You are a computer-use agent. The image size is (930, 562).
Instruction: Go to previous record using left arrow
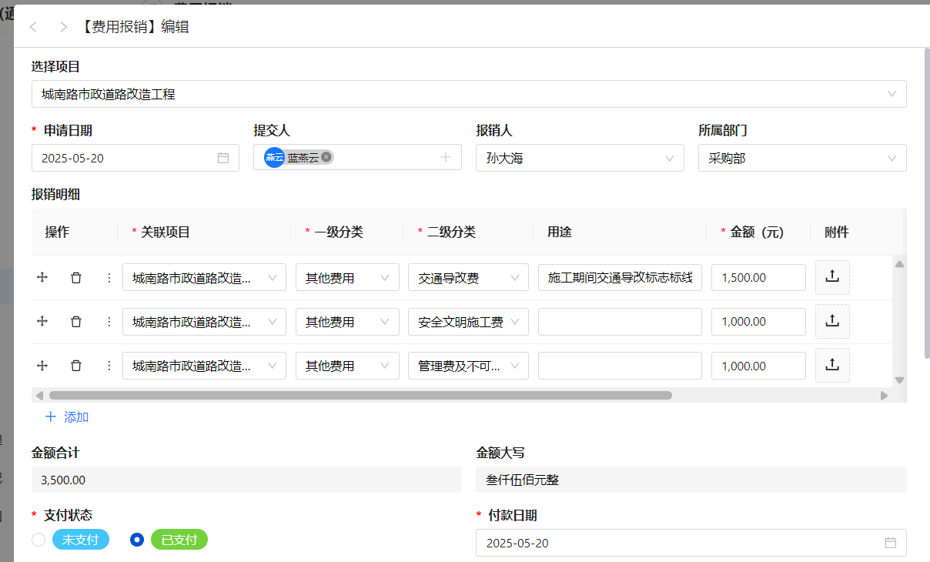(x=33, y=27)
